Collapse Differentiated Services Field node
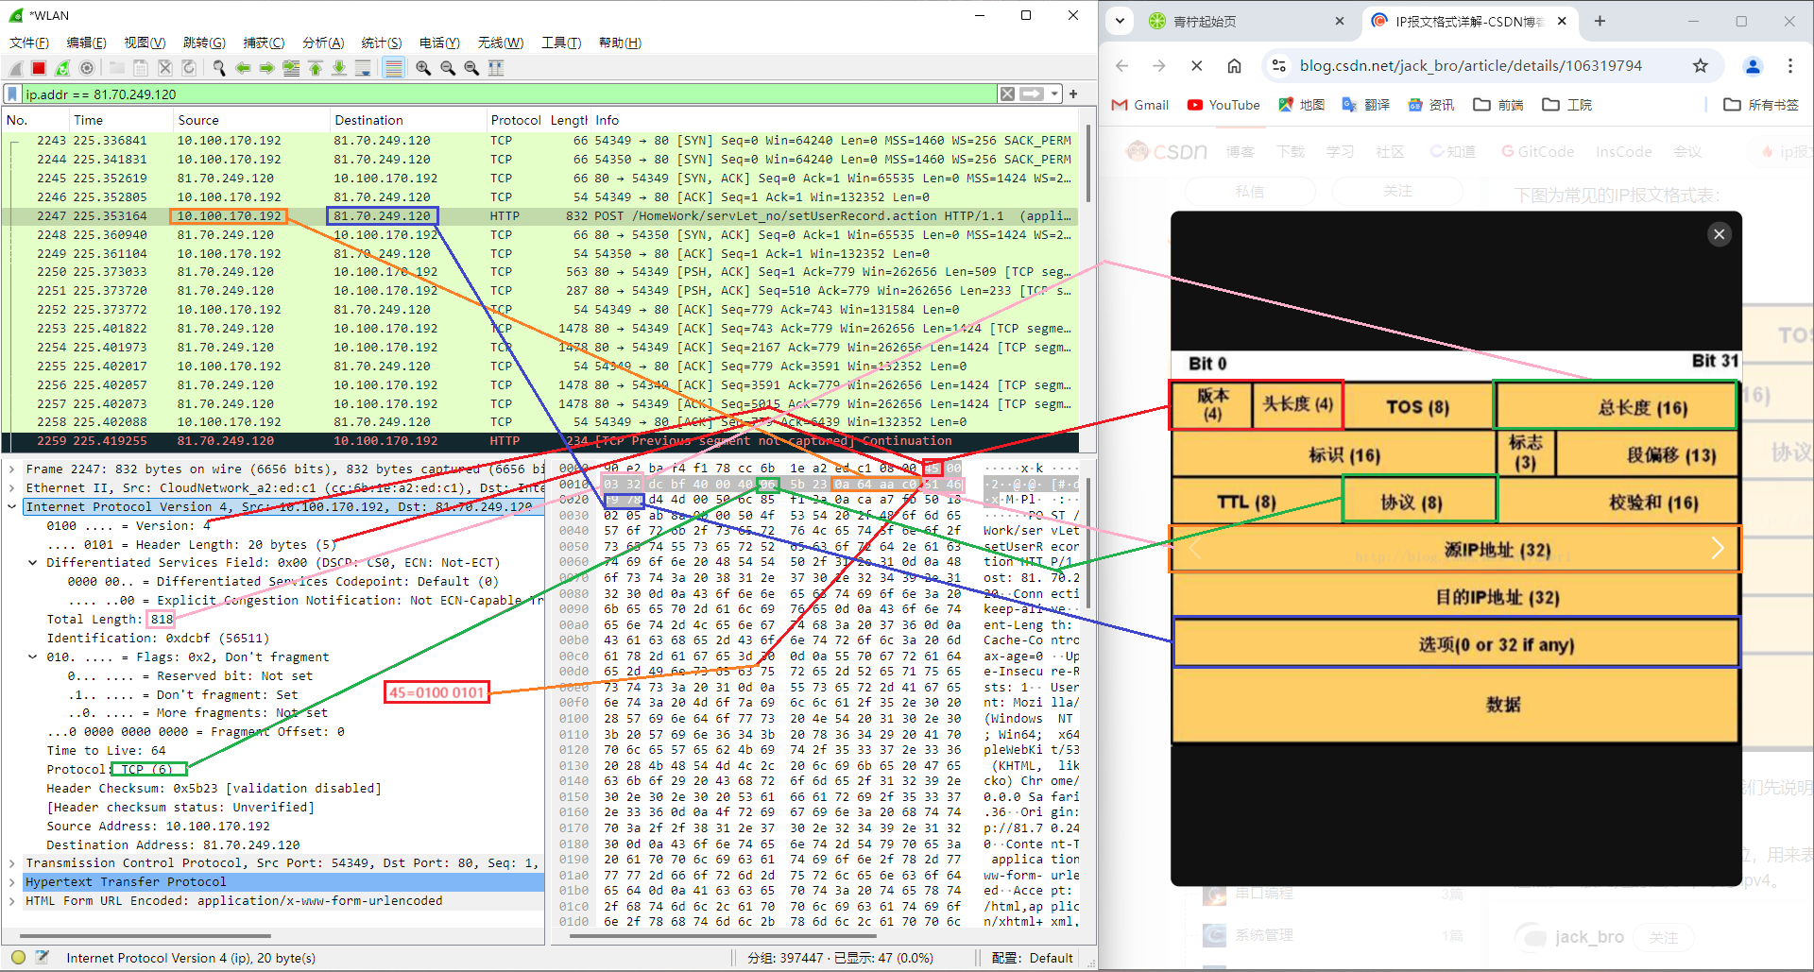1814x972 pixels. point(33,563)
